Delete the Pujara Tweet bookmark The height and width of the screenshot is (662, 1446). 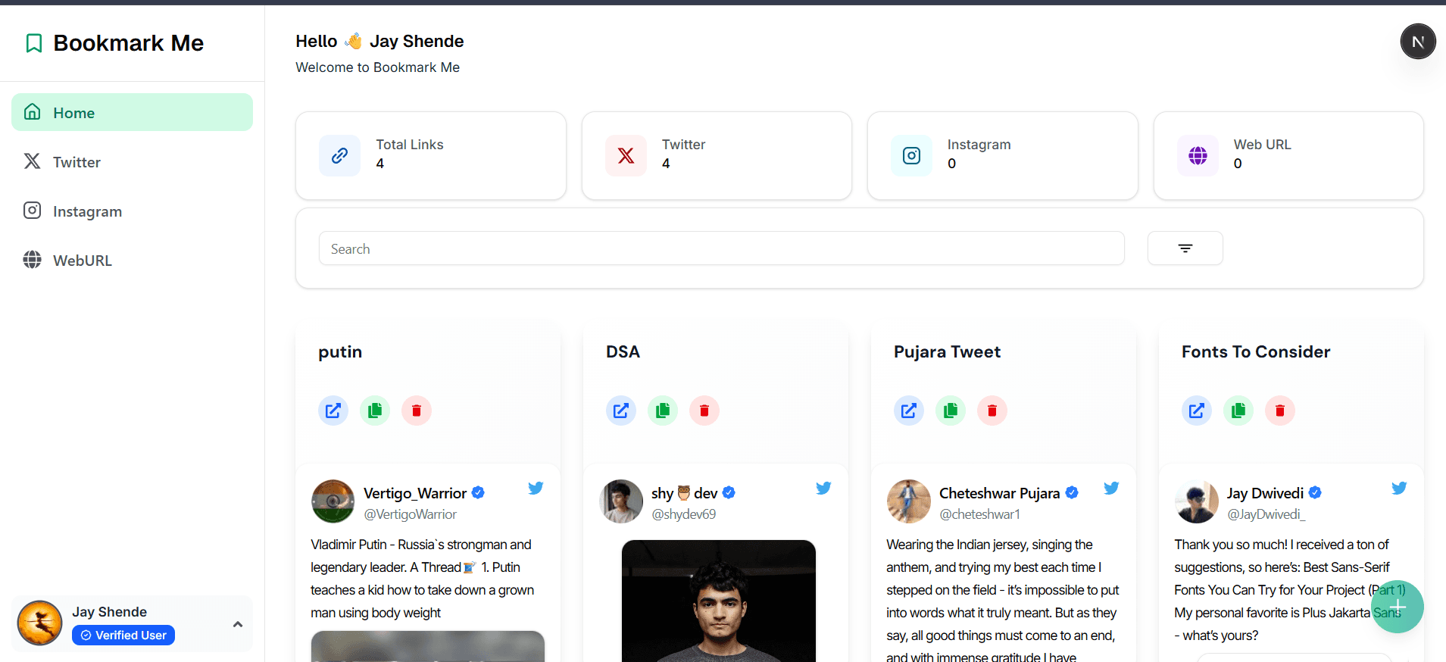tap(992, 411)
